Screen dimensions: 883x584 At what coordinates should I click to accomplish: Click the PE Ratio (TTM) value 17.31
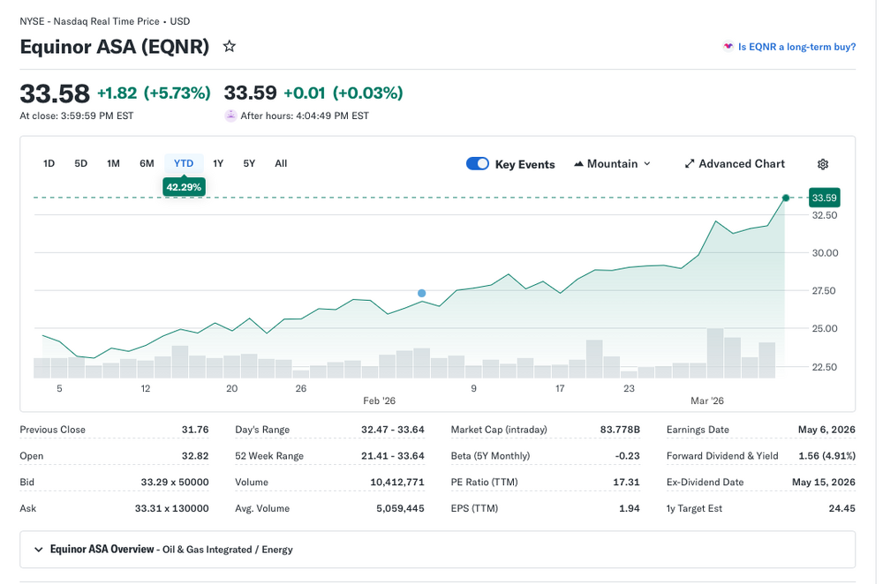pos(626,483)
